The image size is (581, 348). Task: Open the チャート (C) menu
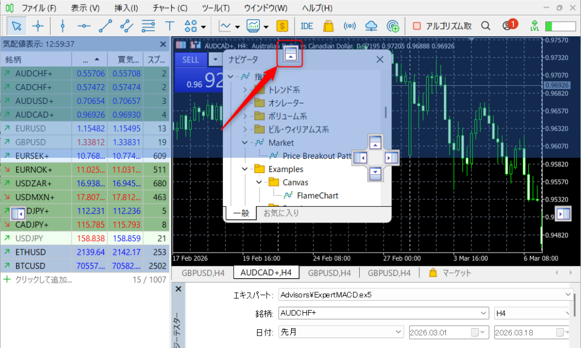170,8
